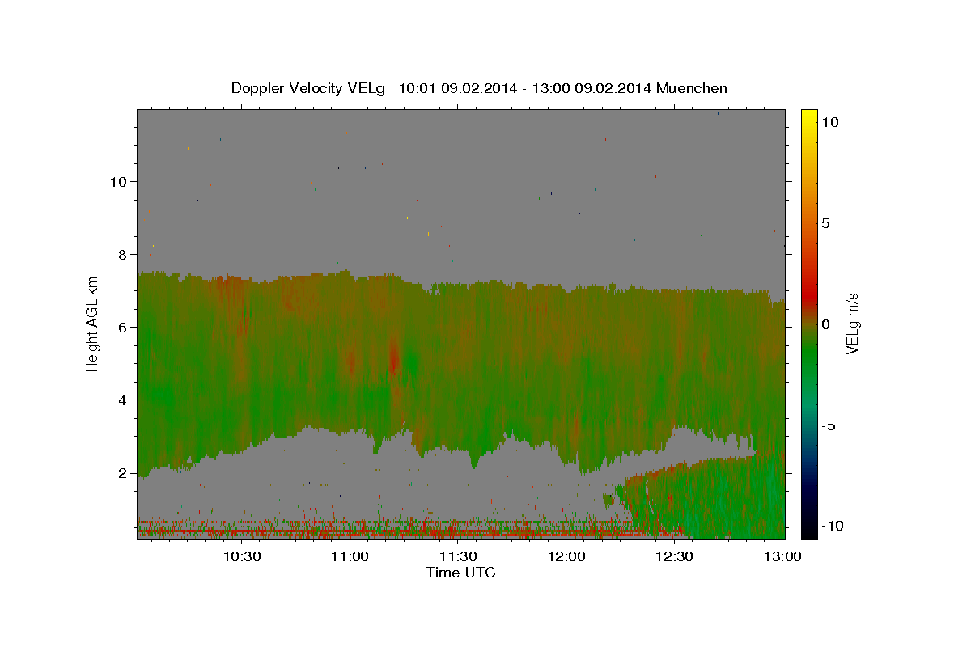Click the 'Time UTC' axis label
971x647 pixels.
click(460, 573)
